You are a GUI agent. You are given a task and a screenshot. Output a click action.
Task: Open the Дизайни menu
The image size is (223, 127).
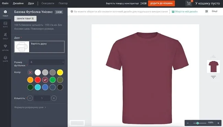pyautogui.click(x=18, y=3)
